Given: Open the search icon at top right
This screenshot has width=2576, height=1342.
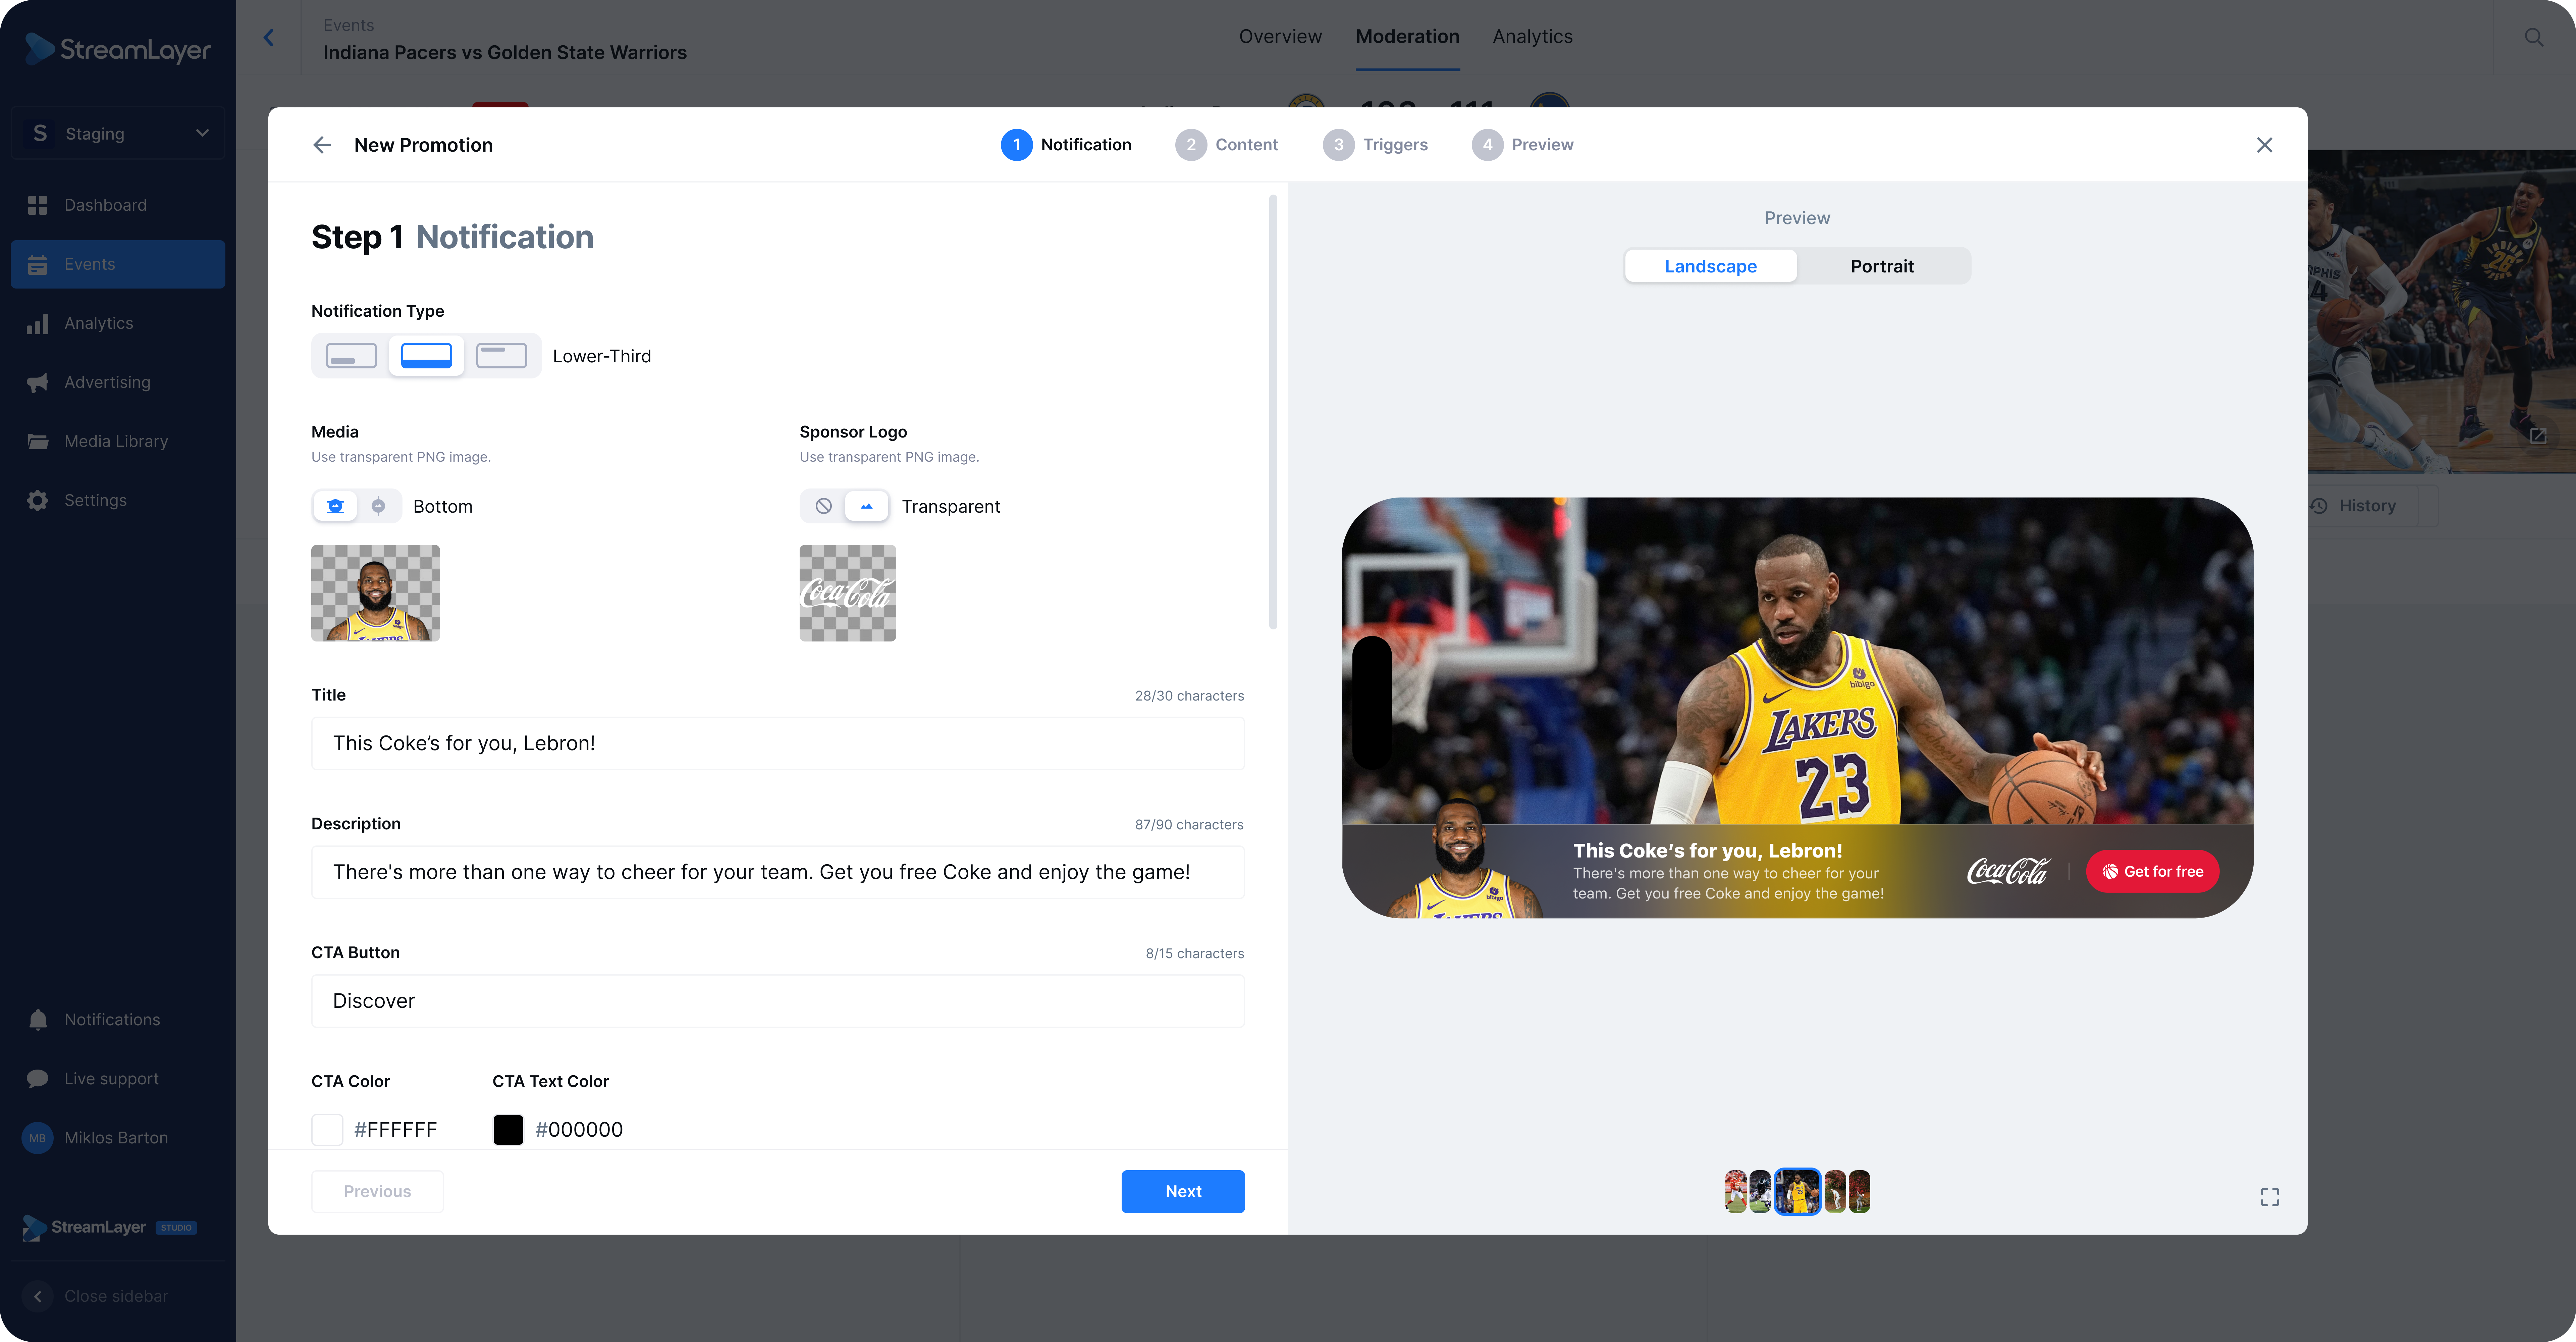Looking at the screenshot, I should click(x=2533, y=37).
